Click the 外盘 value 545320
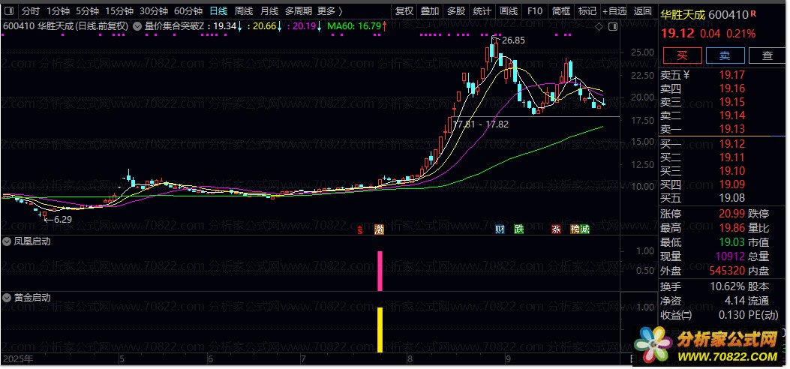 coord(726,271)
